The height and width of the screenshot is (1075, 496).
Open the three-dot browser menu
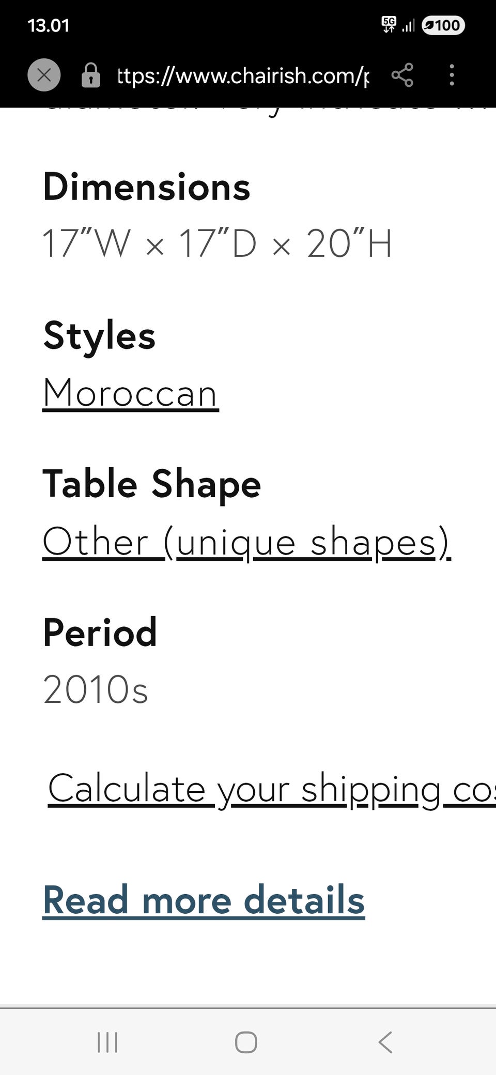point(452,75)
